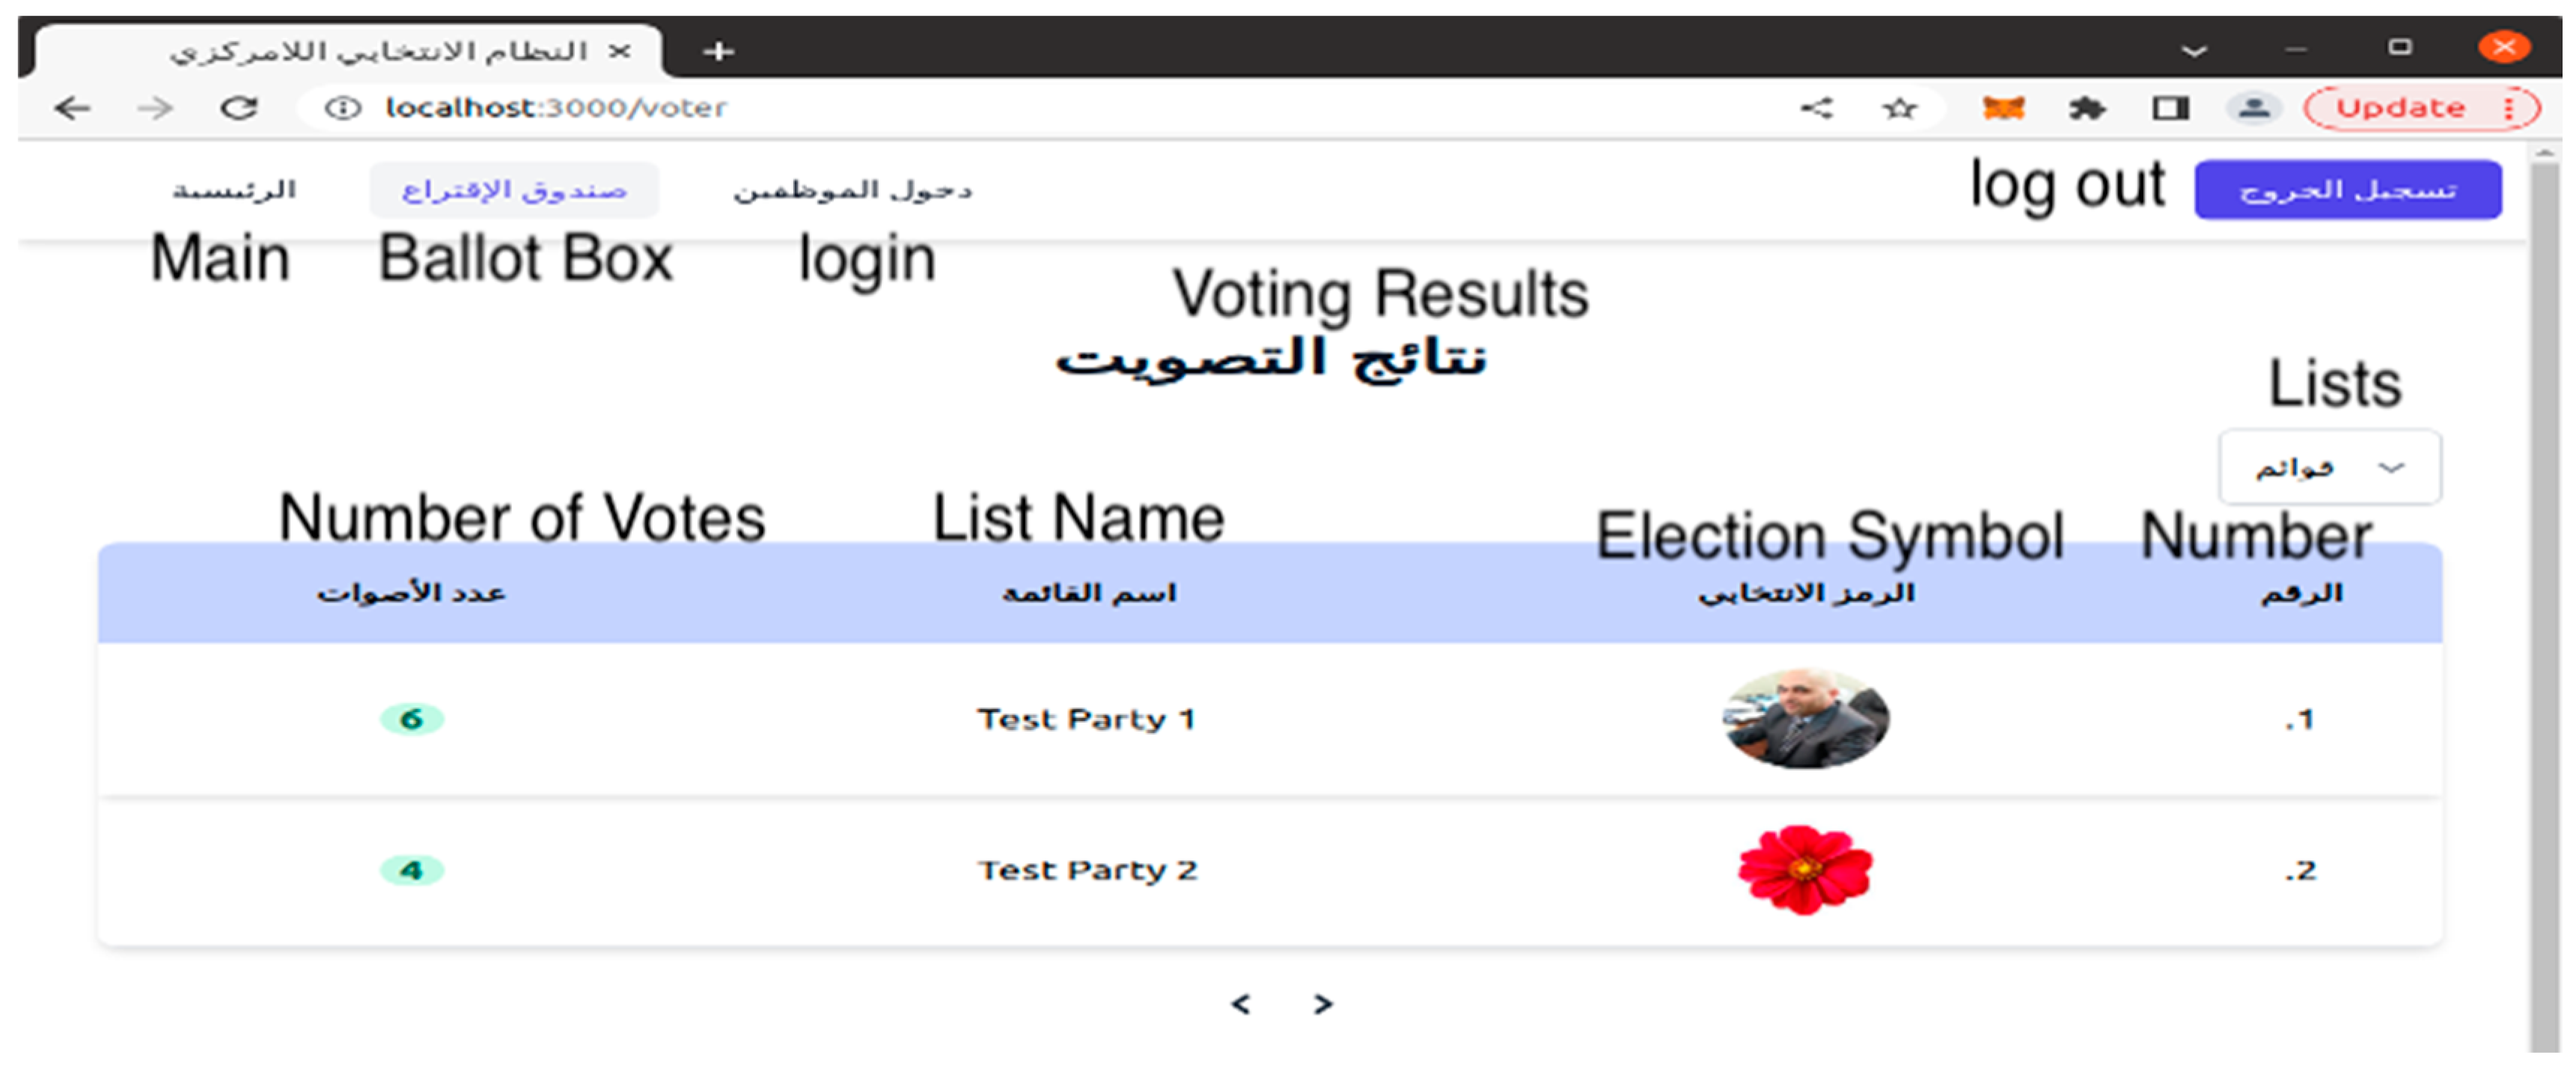Open the browser profile avatar
Viewport: 2576px width, 1070px height.
click(x=2253, y=108)
